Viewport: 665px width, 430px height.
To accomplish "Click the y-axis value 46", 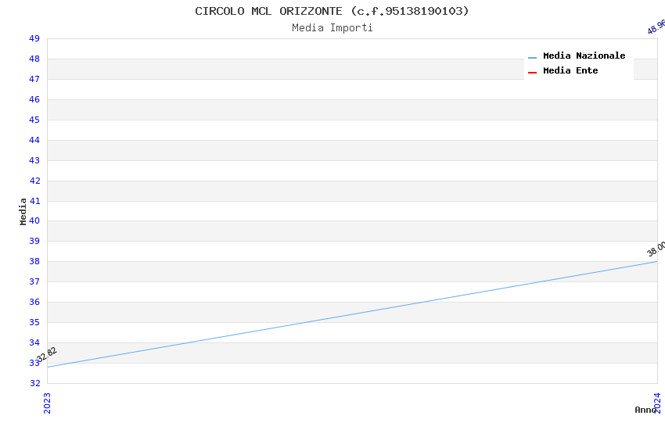I will point(34,99).
